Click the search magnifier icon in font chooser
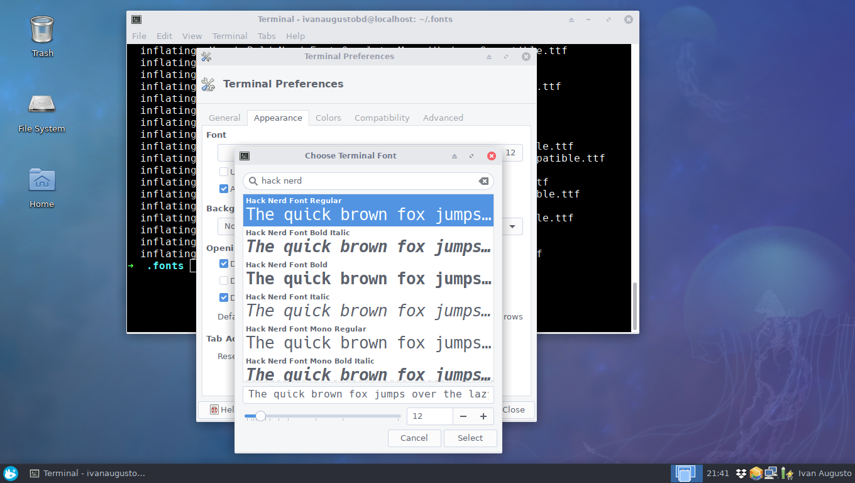Image resolution: width=855 pixels, height=483 pixels. (253, 181)
